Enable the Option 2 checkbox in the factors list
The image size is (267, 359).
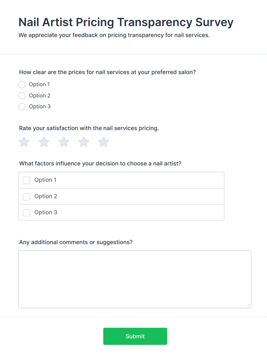[26, 196]
